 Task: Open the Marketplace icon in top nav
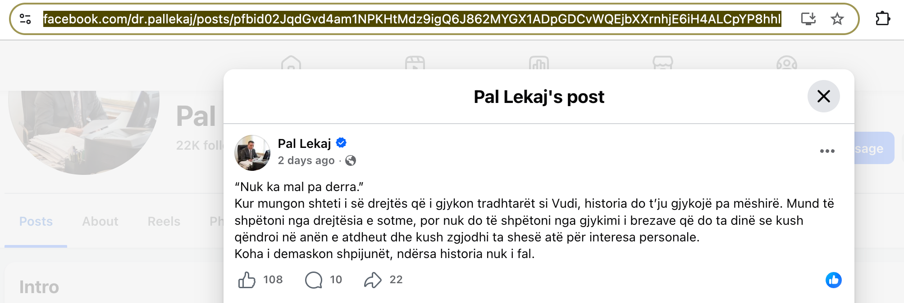(x=662, y=62)
